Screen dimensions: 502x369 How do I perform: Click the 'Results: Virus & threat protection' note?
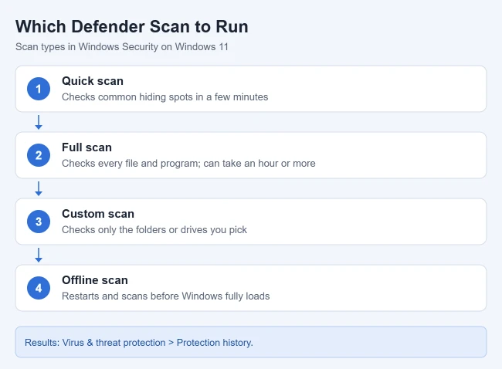(251, 342)
